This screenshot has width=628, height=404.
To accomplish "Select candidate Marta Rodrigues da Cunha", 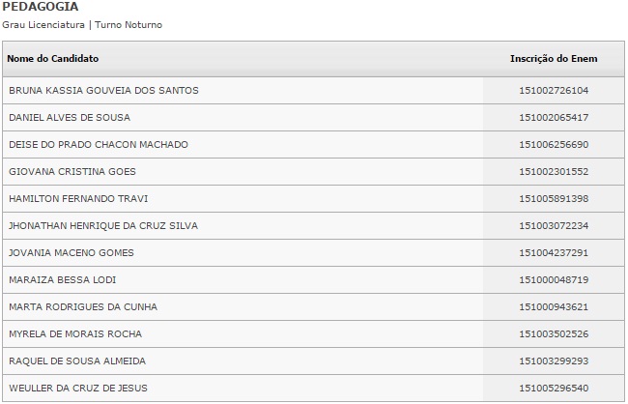I will click(82, 307).
